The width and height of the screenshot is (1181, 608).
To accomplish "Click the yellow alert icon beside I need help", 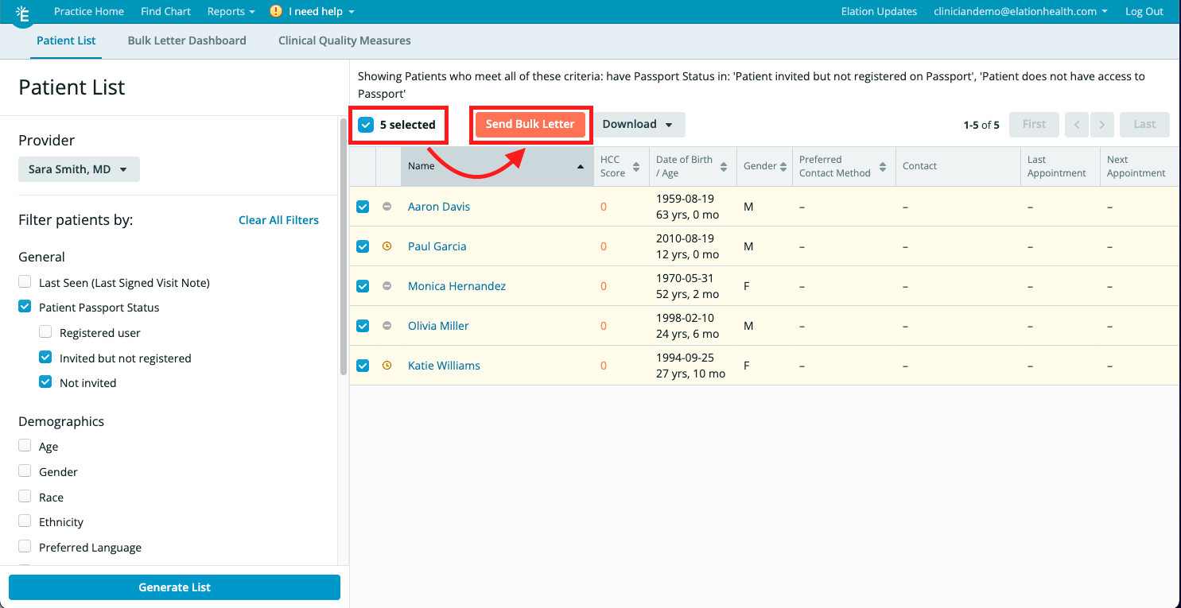I will (x=276, y=11).
